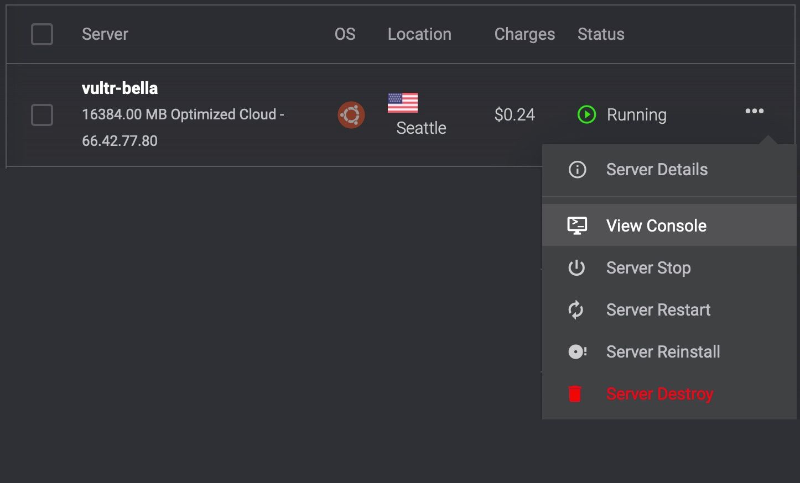Click the Ubuntu OS icon
Screen dimensions: 800x483
(351, 115)
